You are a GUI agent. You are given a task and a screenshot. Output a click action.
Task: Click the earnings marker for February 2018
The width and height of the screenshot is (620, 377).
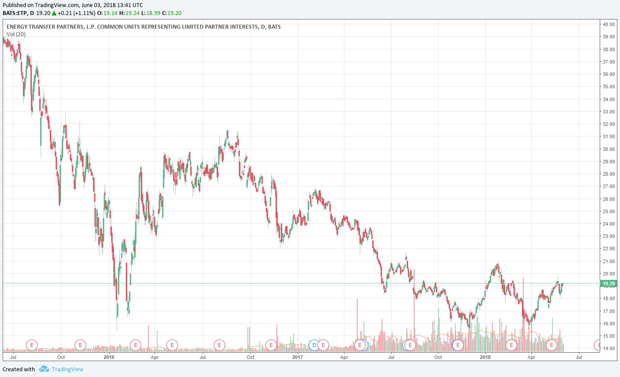point(511,345)
